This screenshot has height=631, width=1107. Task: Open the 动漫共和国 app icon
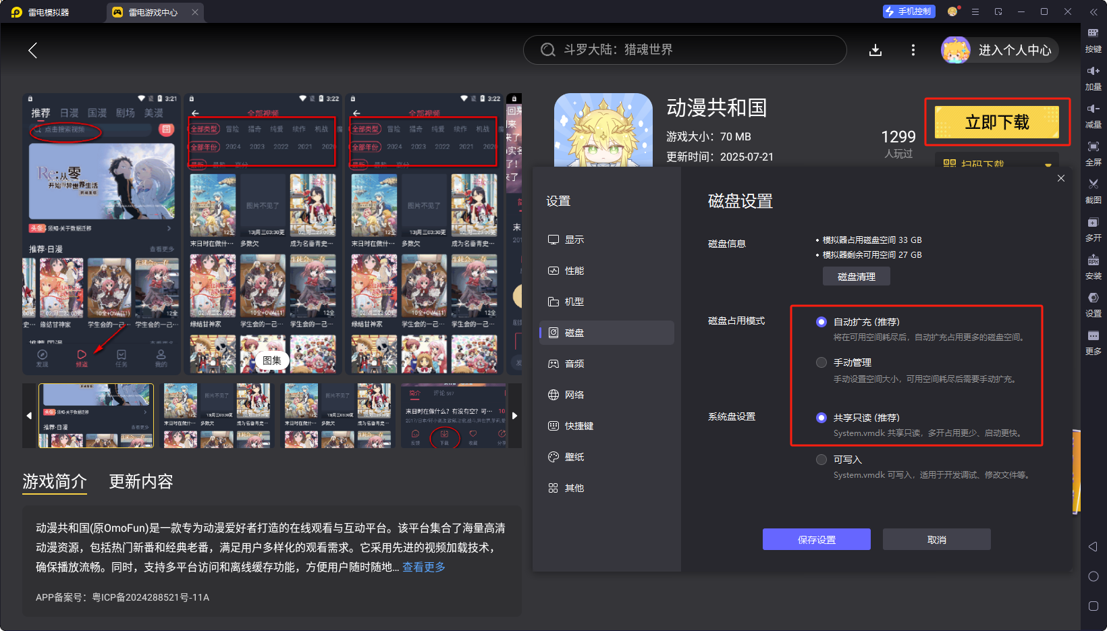[603, 130]
